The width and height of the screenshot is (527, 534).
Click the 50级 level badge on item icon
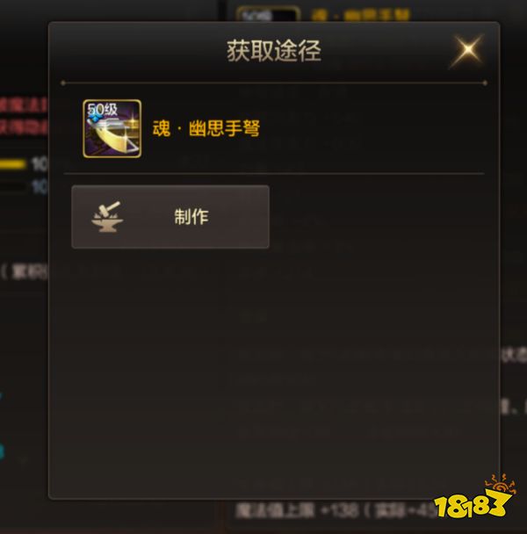(102, 109)
